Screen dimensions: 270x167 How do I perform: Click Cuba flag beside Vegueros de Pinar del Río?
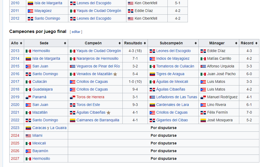point(73,66)
